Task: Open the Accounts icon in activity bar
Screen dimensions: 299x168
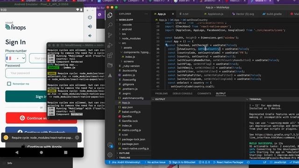Action: (x=110, y=145)
